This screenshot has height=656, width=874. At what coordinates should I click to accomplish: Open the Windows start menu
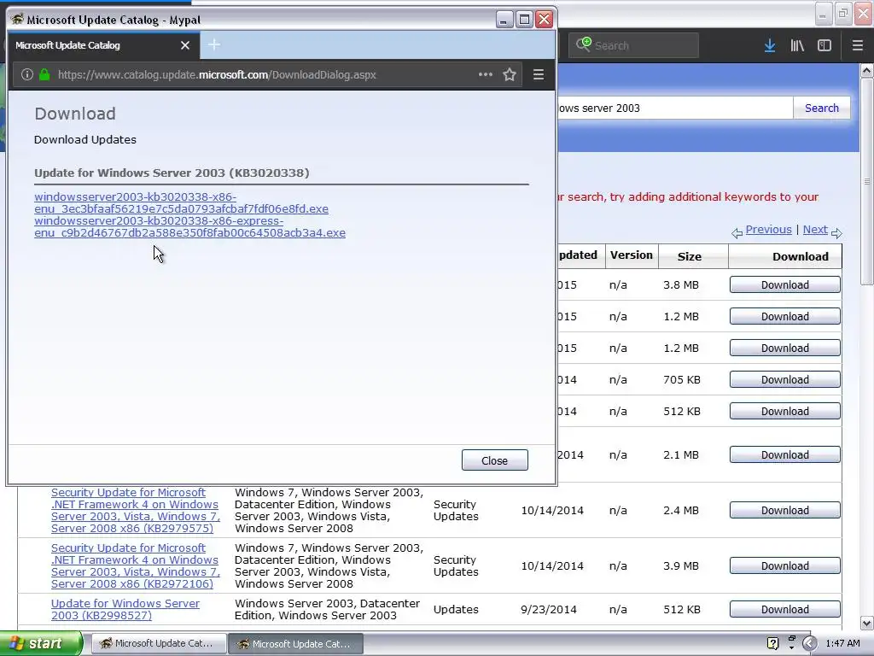[x=42, y=644]
